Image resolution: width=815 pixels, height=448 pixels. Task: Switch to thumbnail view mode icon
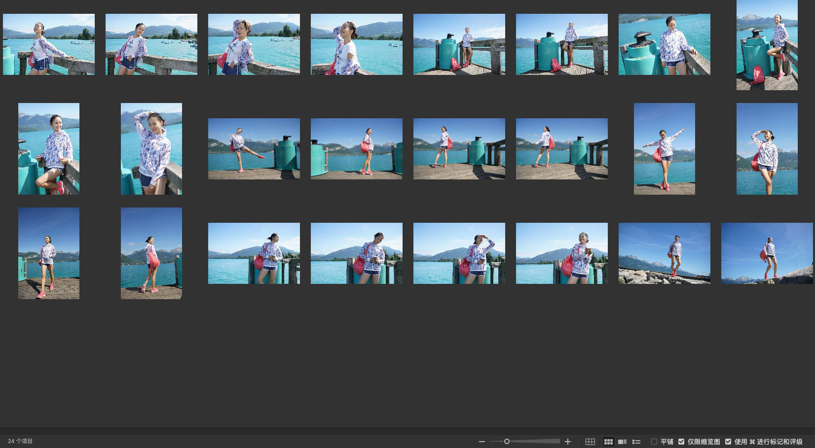coord(609,442)
